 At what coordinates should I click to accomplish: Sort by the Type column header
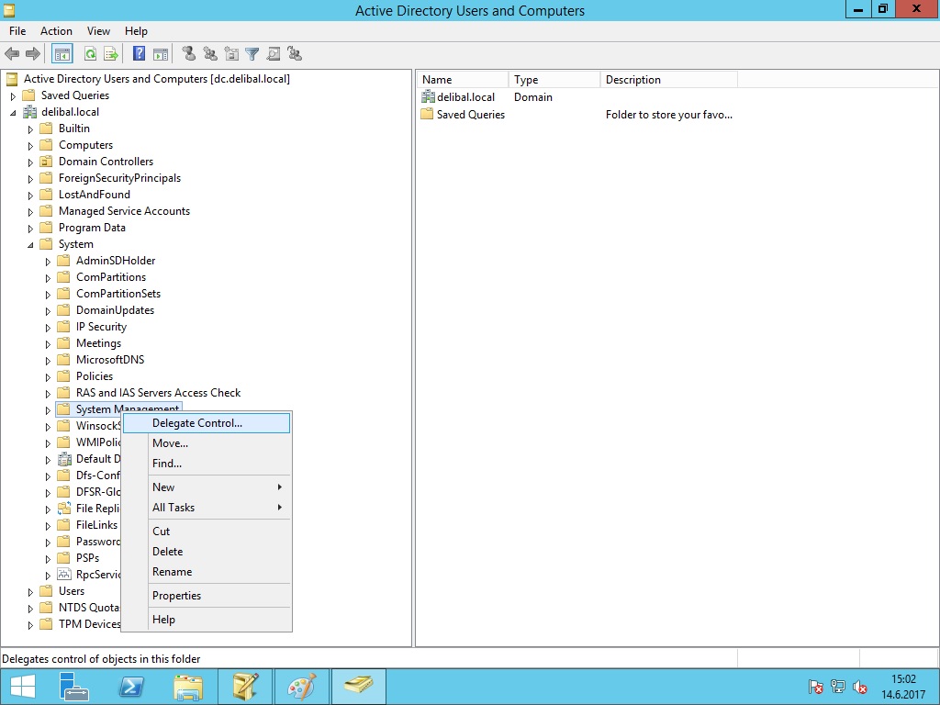(553, 80)
